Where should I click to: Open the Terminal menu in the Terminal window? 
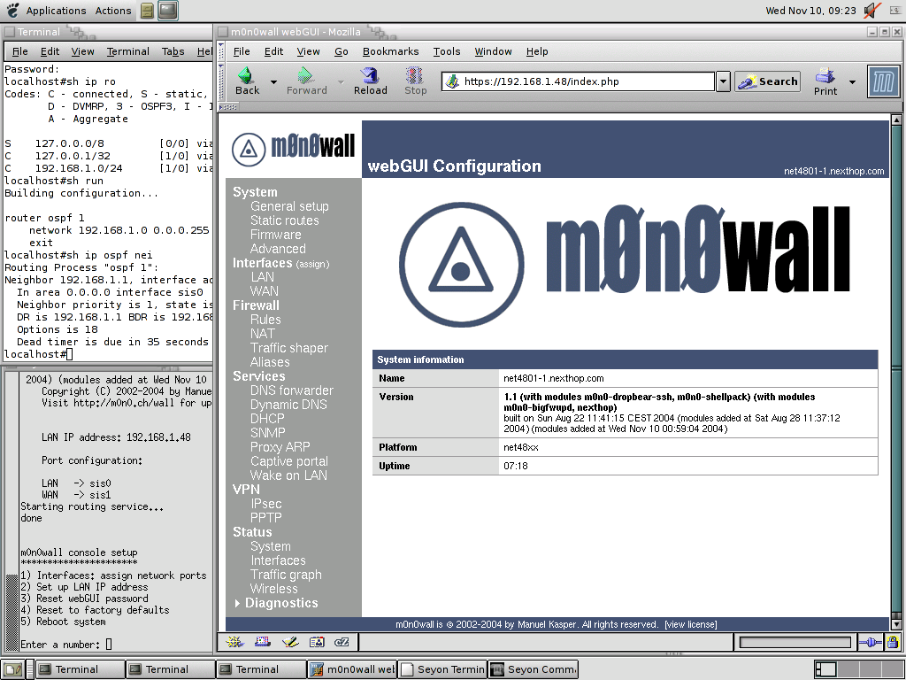pos(127,51)
